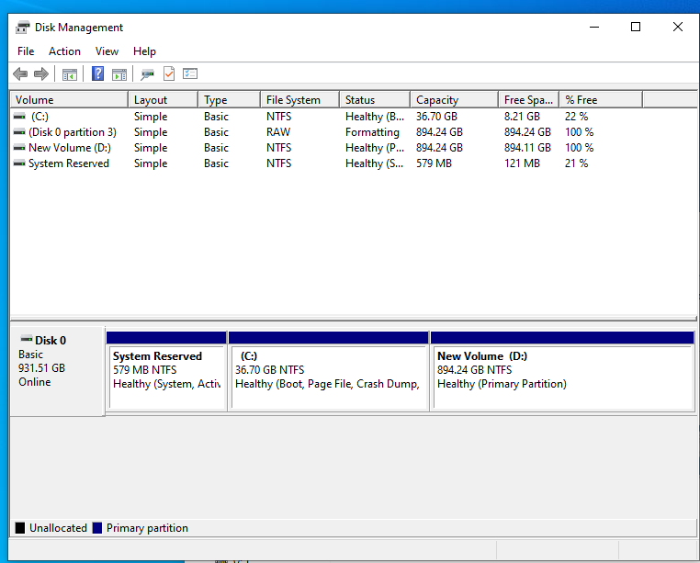The width and height of the screenshot is (700, 563).
Task: Sort by the Capacity column header
Action: 454,99
